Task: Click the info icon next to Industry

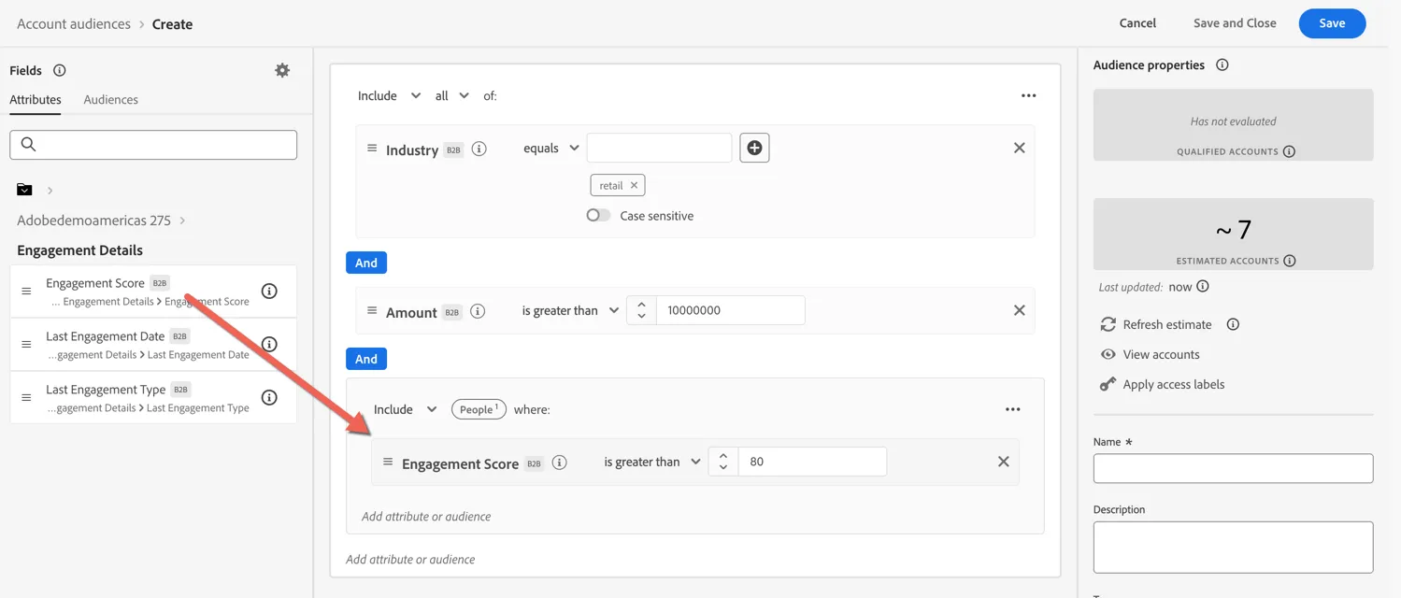Action: point(479,149)
